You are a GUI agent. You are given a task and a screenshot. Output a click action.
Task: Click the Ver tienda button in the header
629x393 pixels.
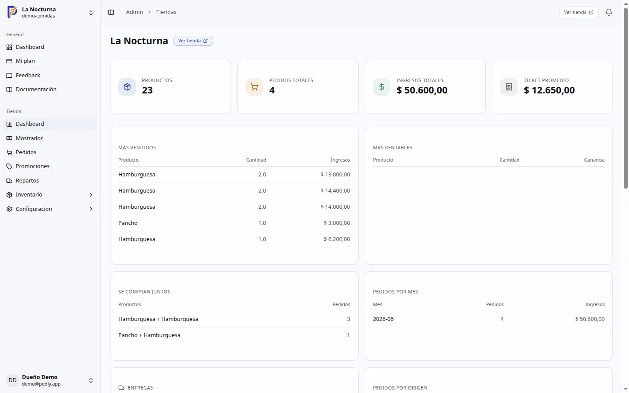(x=579, y=12)
